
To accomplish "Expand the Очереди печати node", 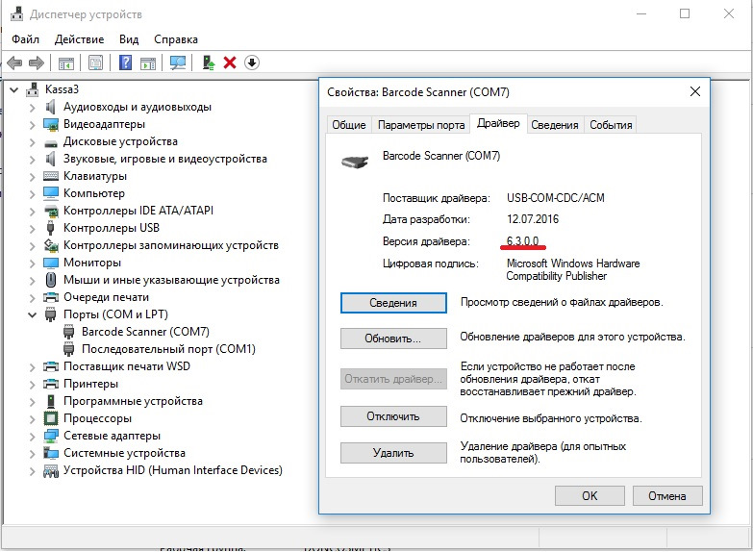I will coord(32,298).
